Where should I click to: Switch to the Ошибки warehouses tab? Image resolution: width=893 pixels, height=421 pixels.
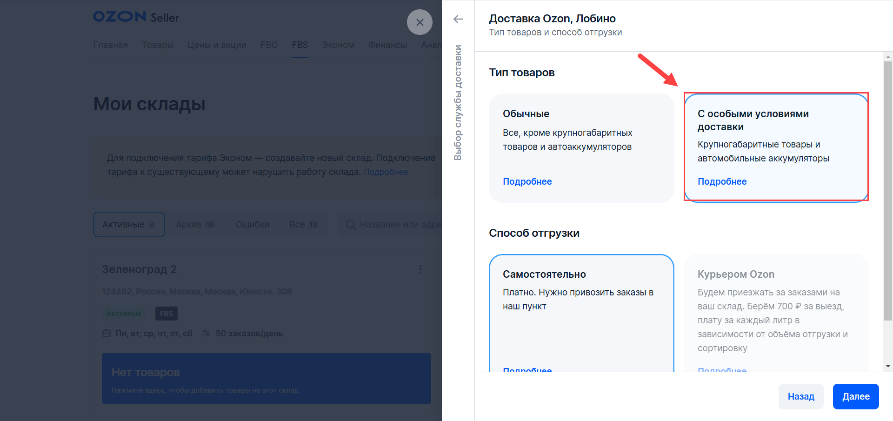[253, 225]
